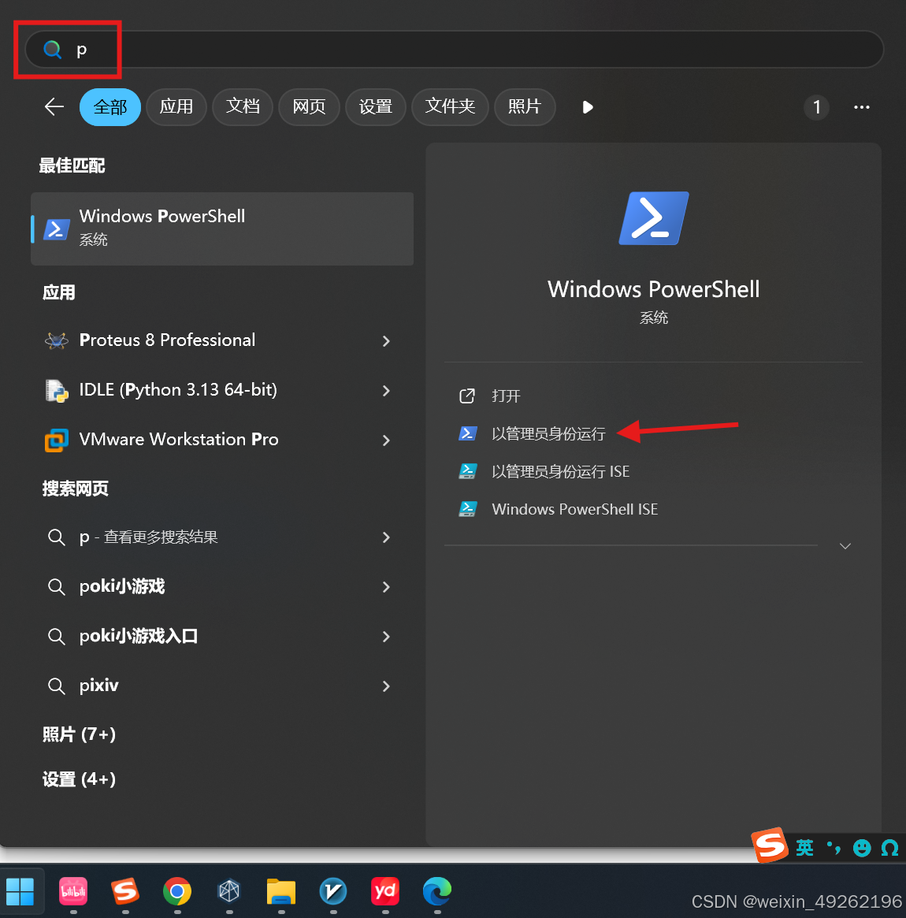Switch to the 文档 filter tab
This screenshot has height=918, width=906.
pyautogui.click(x=243, y=107)
